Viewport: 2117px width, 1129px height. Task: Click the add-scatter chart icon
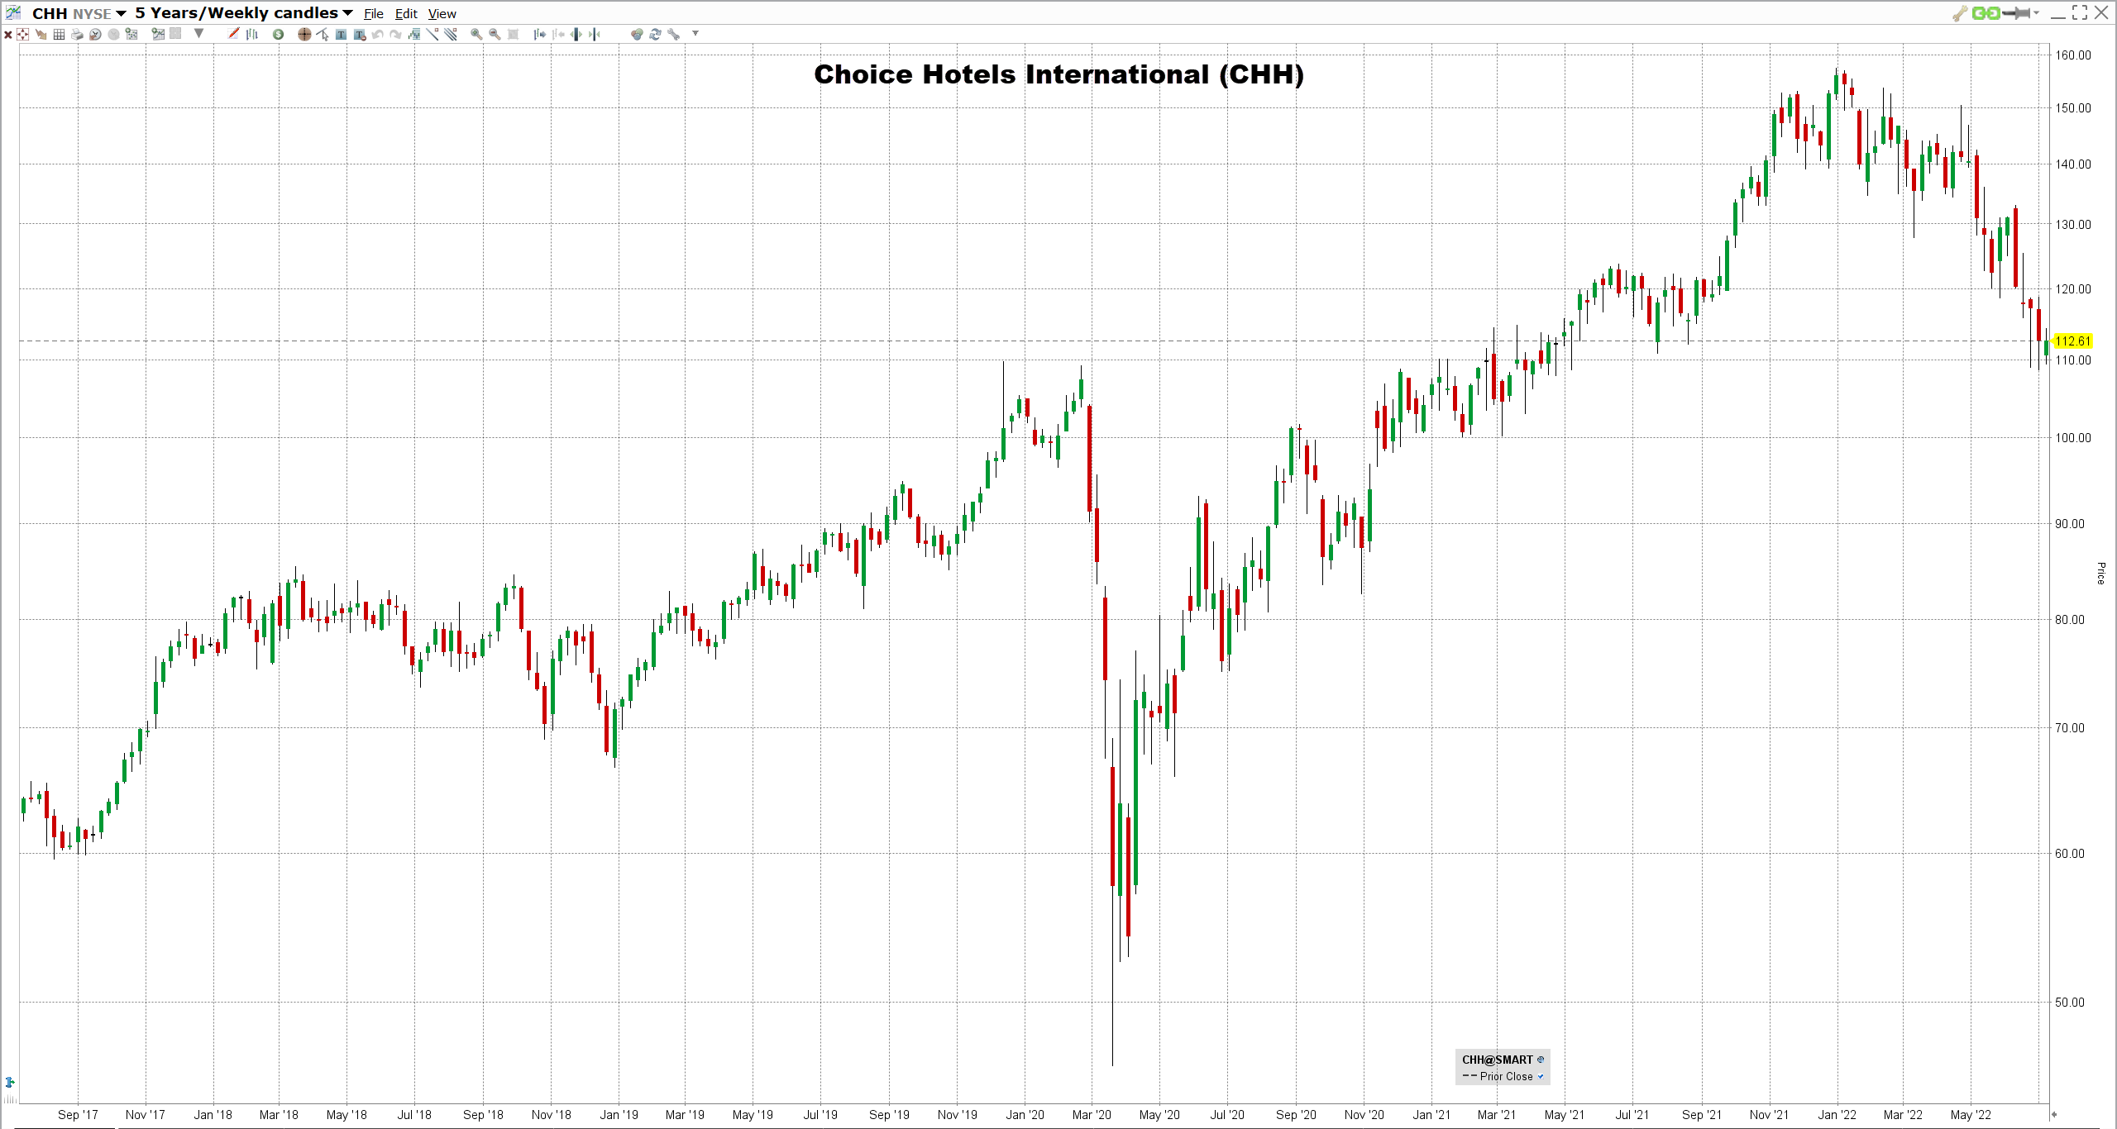point(131,34)
